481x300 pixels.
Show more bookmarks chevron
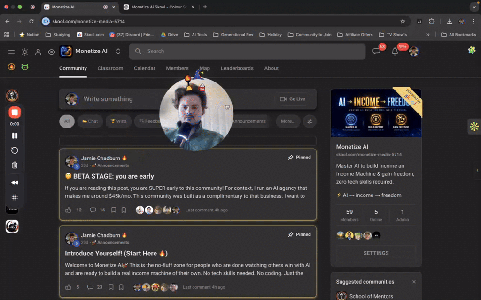click(427, 35)
